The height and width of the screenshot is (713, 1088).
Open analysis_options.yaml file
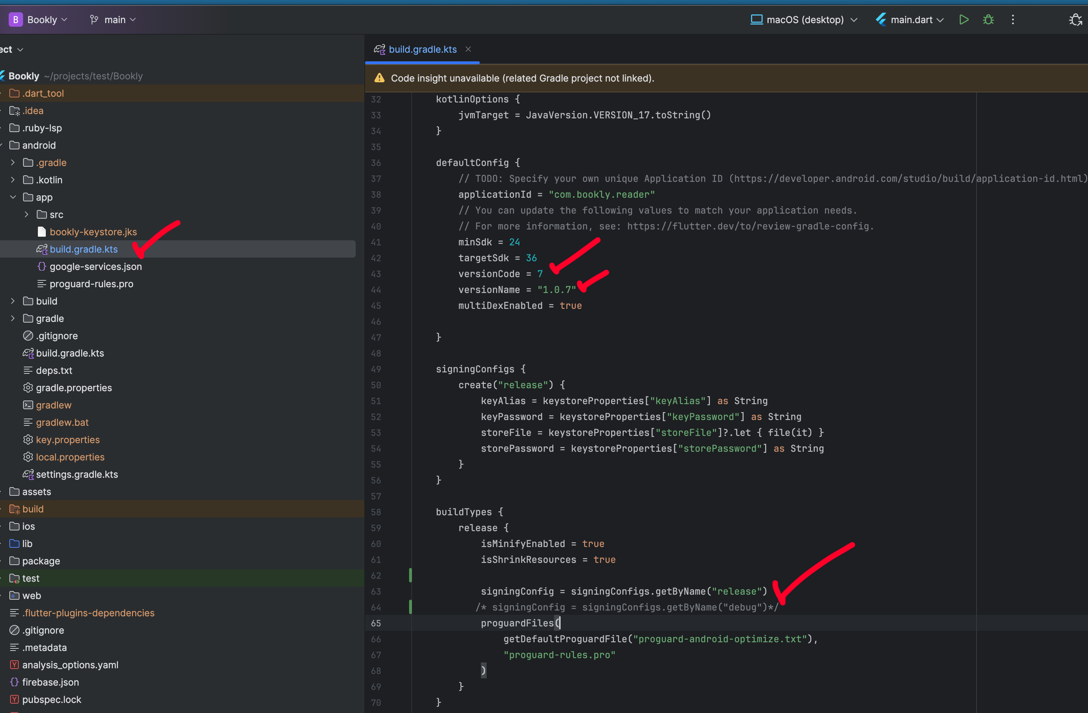[70, 665]
